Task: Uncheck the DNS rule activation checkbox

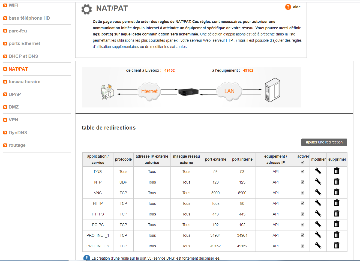Action: [302, 172]
